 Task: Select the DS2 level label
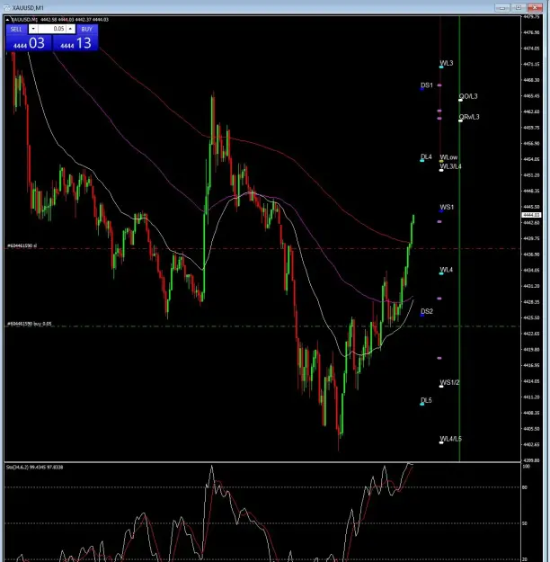(x=427, y=311)
